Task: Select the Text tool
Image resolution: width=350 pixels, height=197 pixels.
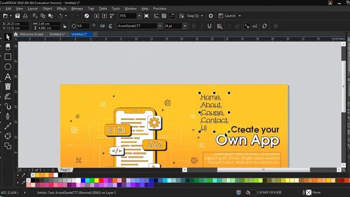Action: tap(8, 77)
